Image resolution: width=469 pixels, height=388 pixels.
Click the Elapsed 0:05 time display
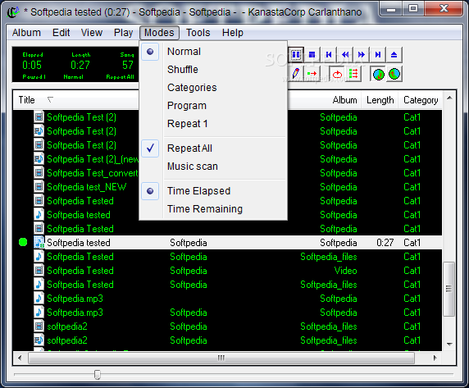tap(32, 65)
